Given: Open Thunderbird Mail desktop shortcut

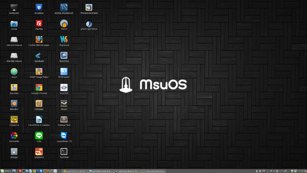Looking at the screenshot, I should (x=89, y=8).
